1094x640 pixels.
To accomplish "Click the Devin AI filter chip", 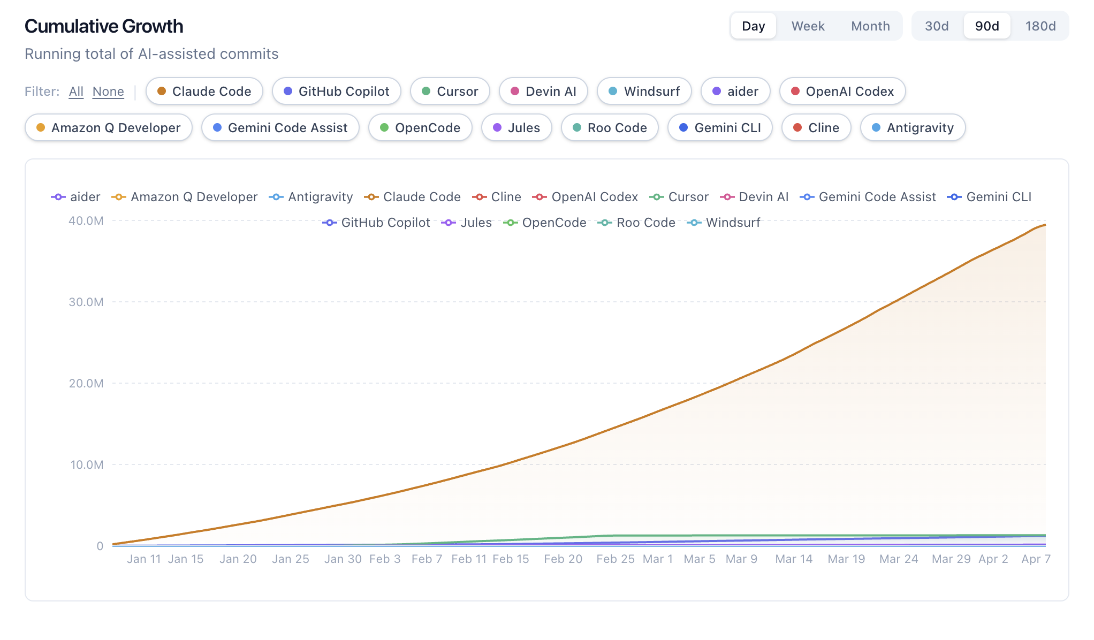I will (x=543, y=92).
